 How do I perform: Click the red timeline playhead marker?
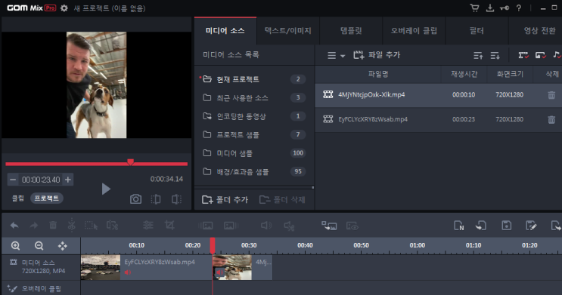click(x=213, y=246)
